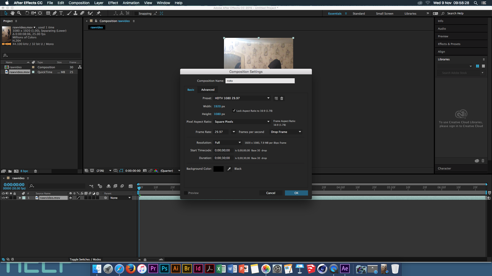Open the Preset dropdown HDTV 1080 29.97
The image size is (492, 276).
(242, 98)
